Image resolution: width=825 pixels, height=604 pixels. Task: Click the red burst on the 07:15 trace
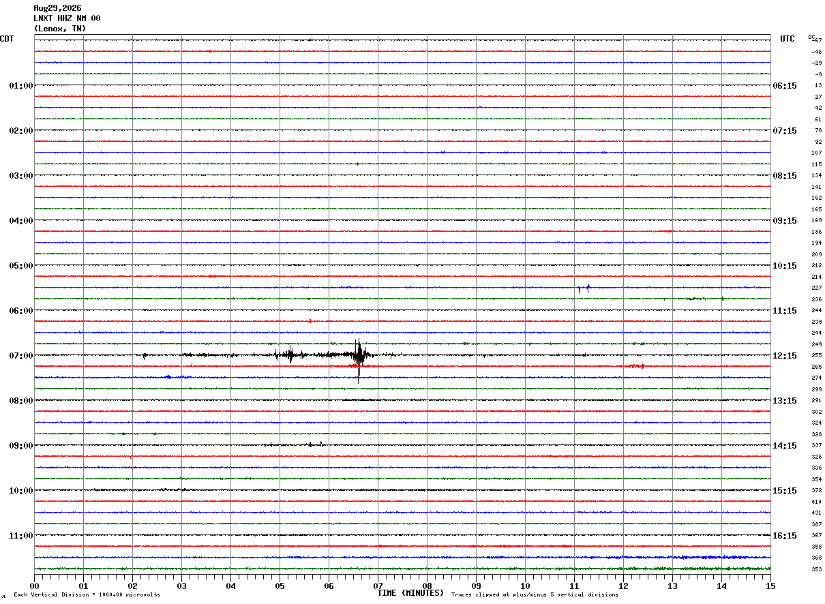(x=635, y=366)
